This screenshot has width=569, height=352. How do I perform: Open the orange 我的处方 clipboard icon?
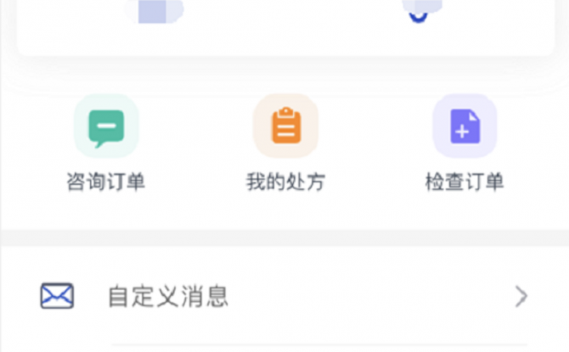pyautogui.click(x=286, y=126)
